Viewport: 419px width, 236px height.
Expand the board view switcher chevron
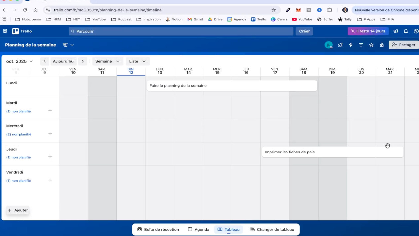pos(72,45)
